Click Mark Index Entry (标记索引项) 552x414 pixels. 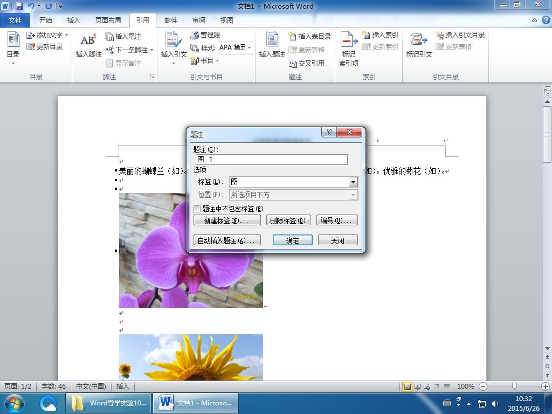click(349, 49)
